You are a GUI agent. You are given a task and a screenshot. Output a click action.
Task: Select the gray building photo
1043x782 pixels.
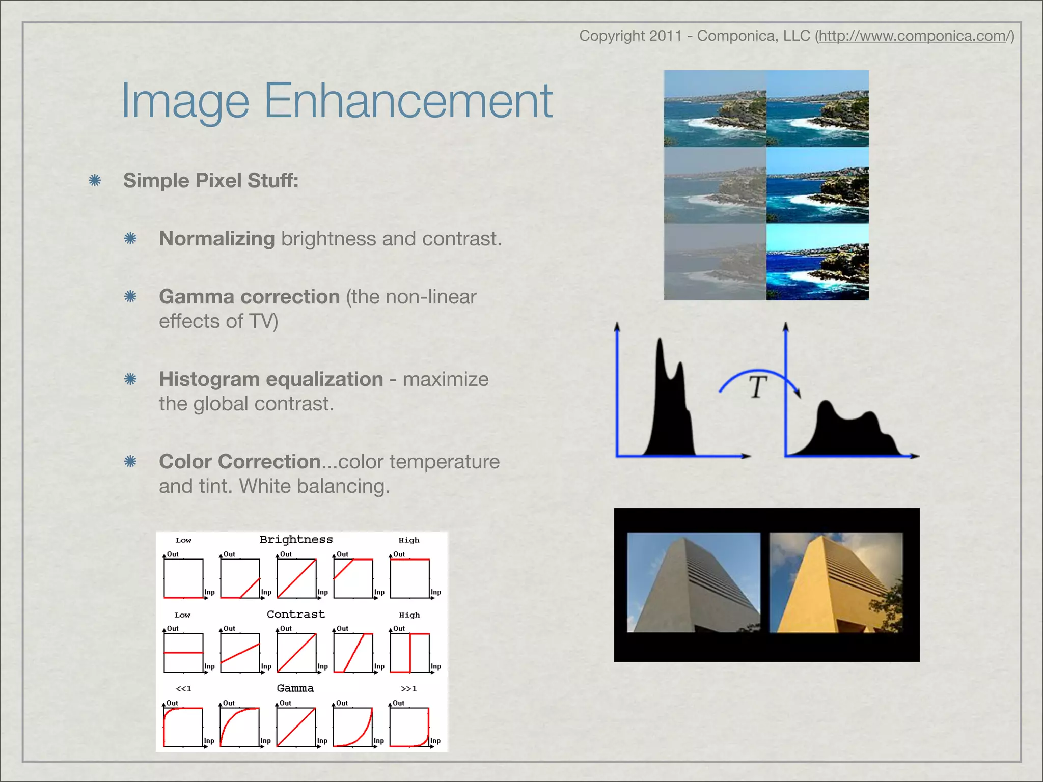[x=693, y=582]
